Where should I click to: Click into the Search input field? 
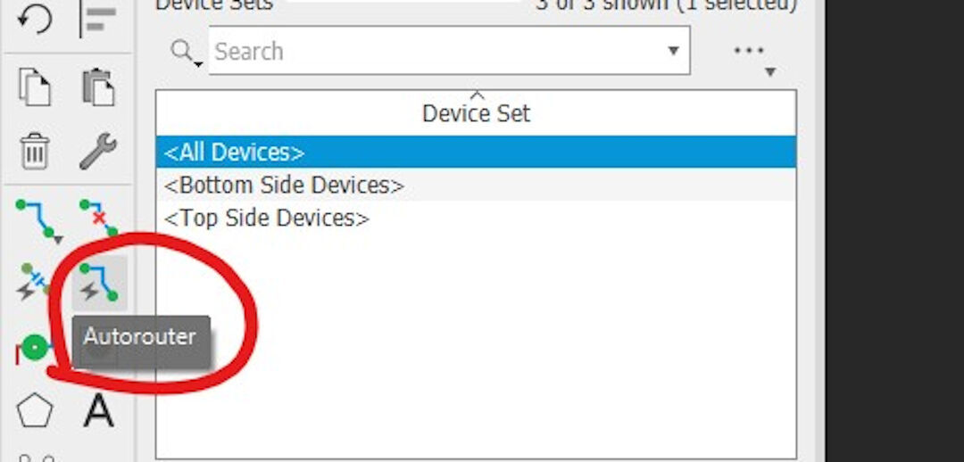[428, 51]
